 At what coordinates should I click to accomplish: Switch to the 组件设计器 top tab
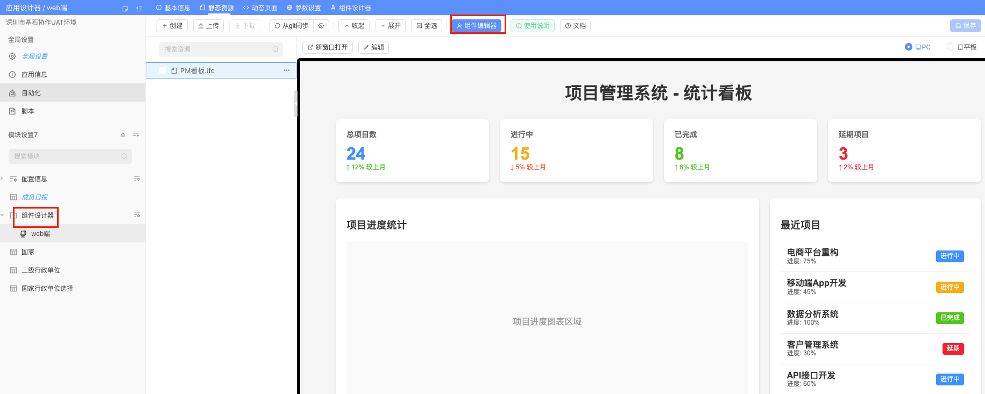pos(351,8)
